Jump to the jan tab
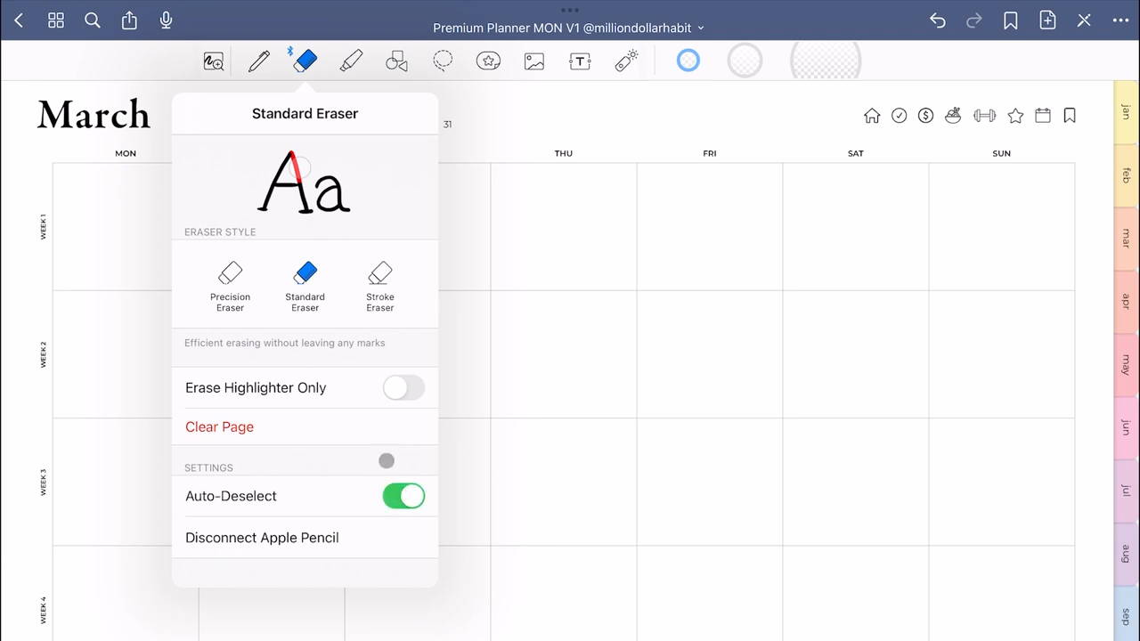Screen dimensions: 1140x641 (1126, 112)
